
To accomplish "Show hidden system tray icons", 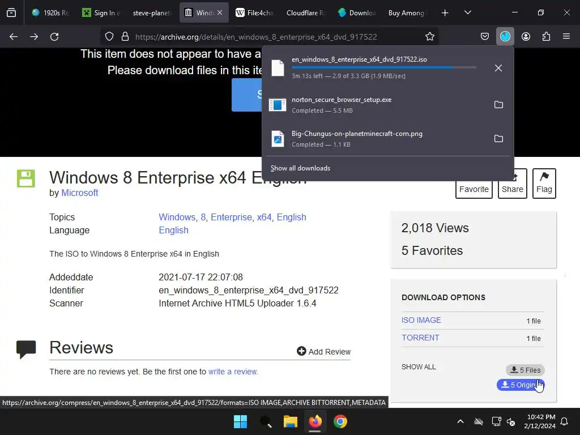I will pos(460,421).
